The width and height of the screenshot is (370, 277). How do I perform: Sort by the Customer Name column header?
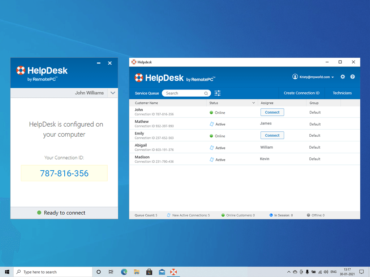(x=146, y=103)
